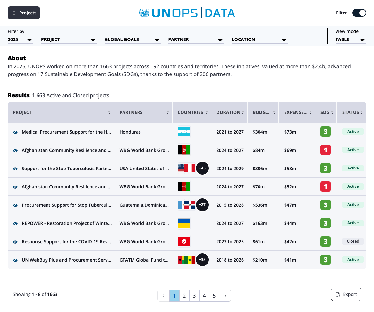Click SDG 1 badge in $84m Afghanistan row
The image size is (374, 312).
coord(326,150)
